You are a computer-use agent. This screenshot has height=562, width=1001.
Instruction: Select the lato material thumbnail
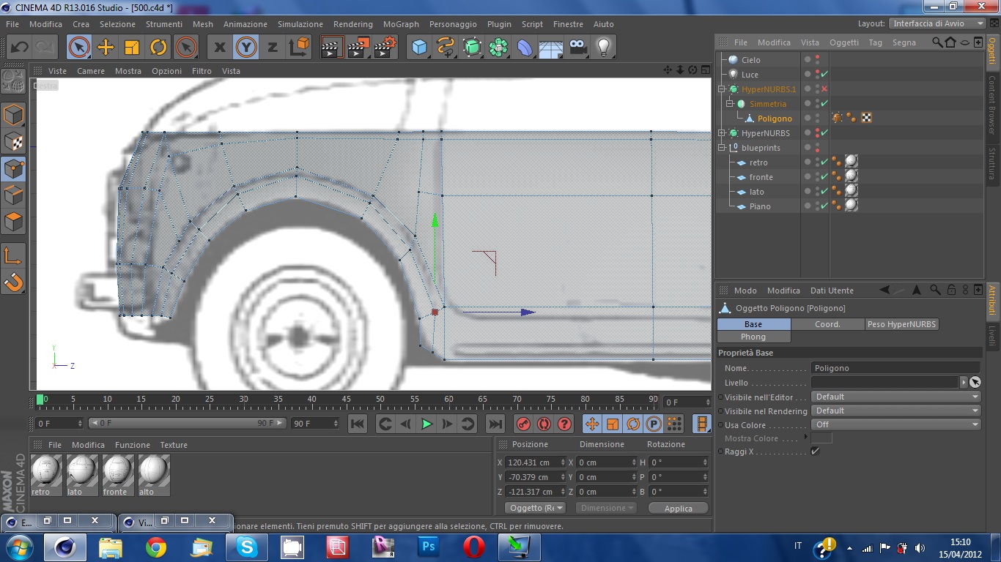coord(81,471)
